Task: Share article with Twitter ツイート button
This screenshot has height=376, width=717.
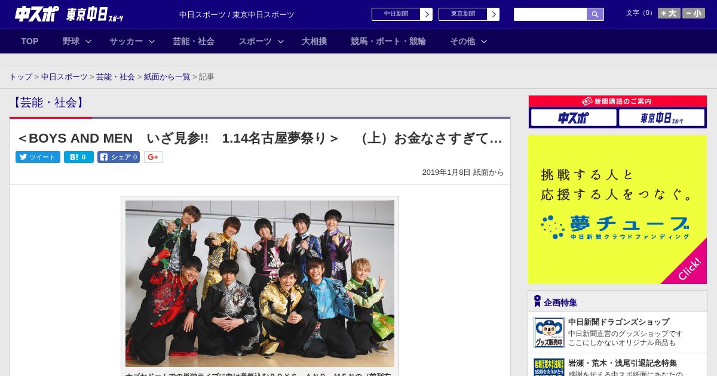Action: [38, 157]
